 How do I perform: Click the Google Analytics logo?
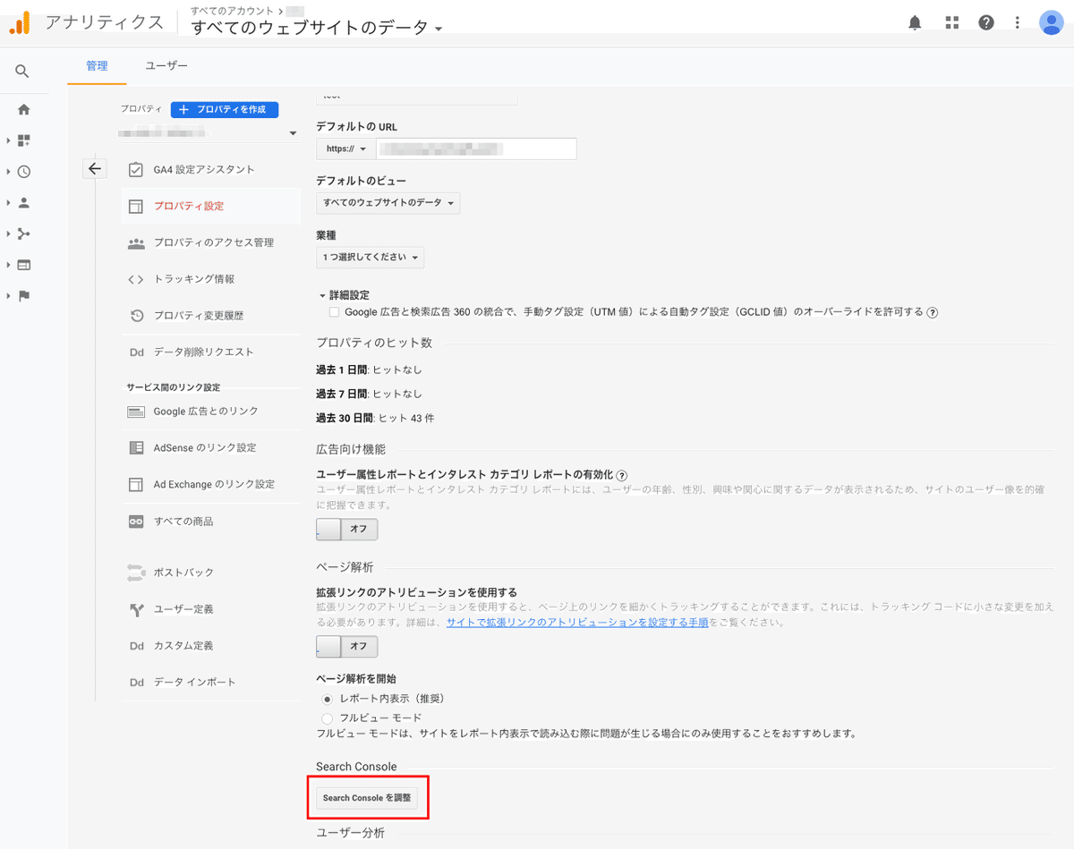21,22
